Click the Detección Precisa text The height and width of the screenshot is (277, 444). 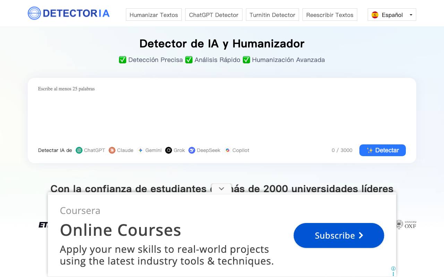[x=155, y=60]
